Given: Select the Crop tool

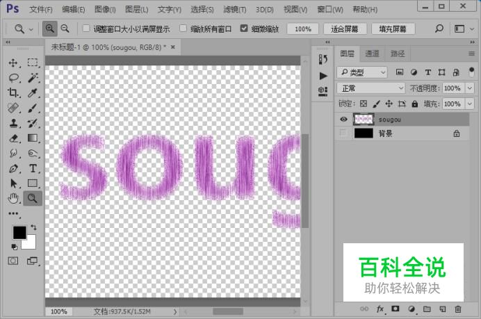Looking at the screenshot, I should [13, 92].
